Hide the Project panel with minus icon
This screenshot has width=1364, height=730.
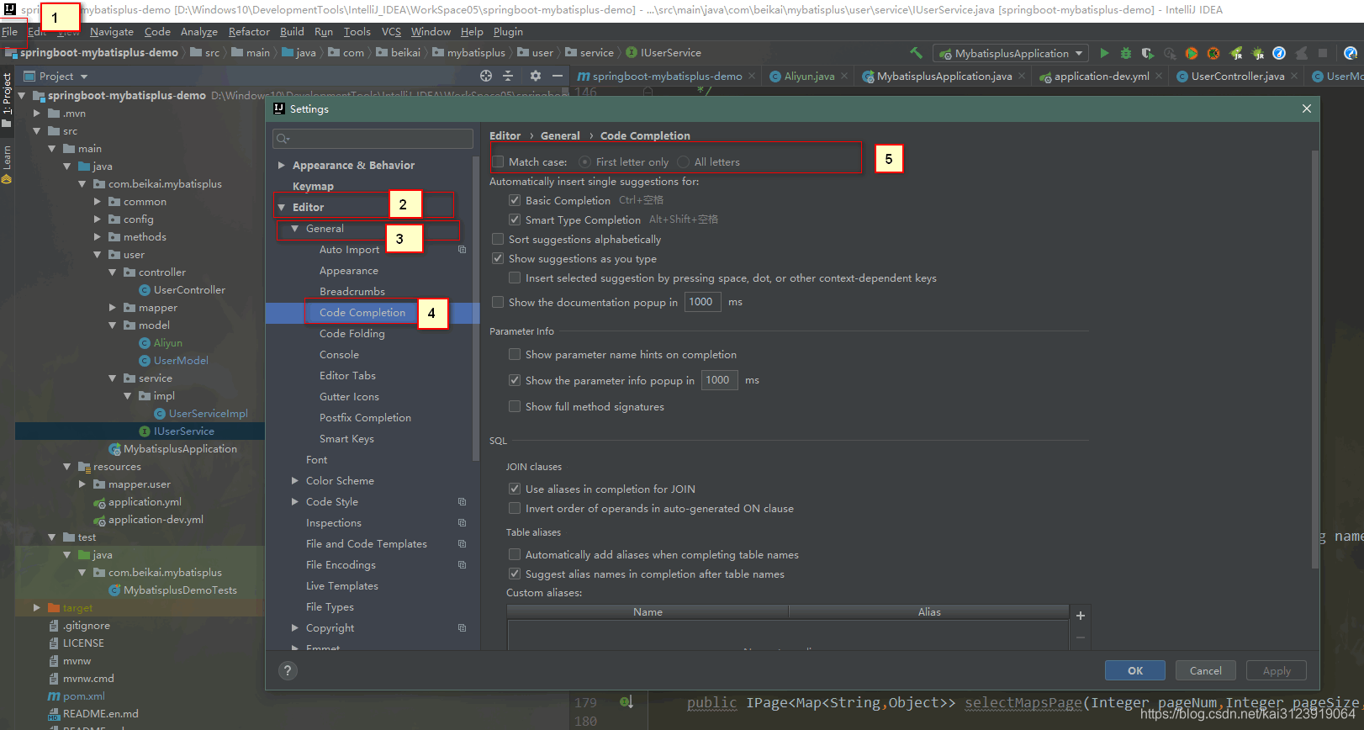557,76
